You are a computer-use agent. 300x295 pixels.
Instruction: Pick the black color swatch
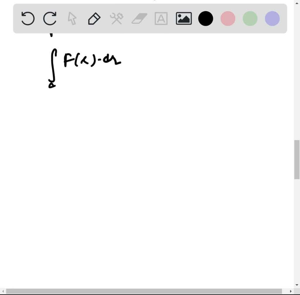[x=206, y=18]
